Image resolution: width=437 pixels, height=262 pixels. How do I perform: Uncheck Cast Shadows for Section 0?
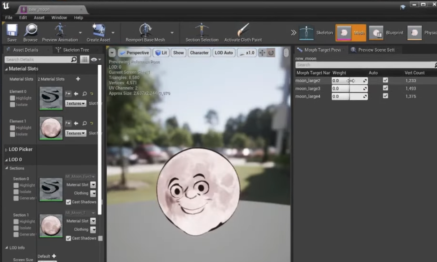(x=68, y=202)
